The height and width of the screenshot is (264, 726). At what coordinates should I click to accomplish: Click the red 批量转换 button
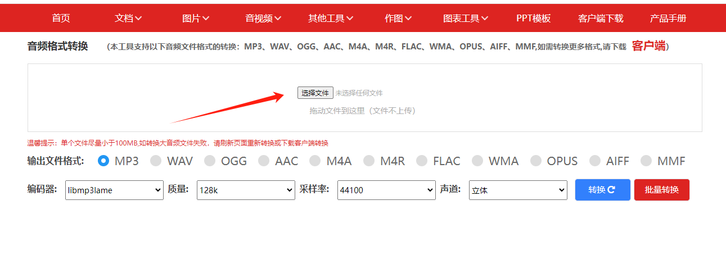[x=662, y=190]
